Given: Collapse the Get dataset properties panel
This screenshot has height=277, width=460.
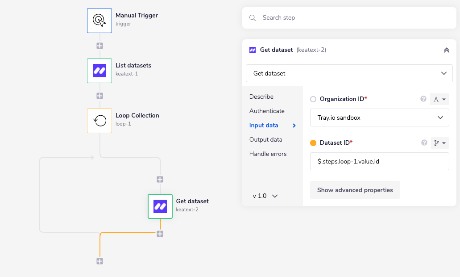Looking at the screenshot, I should point(446,50).
